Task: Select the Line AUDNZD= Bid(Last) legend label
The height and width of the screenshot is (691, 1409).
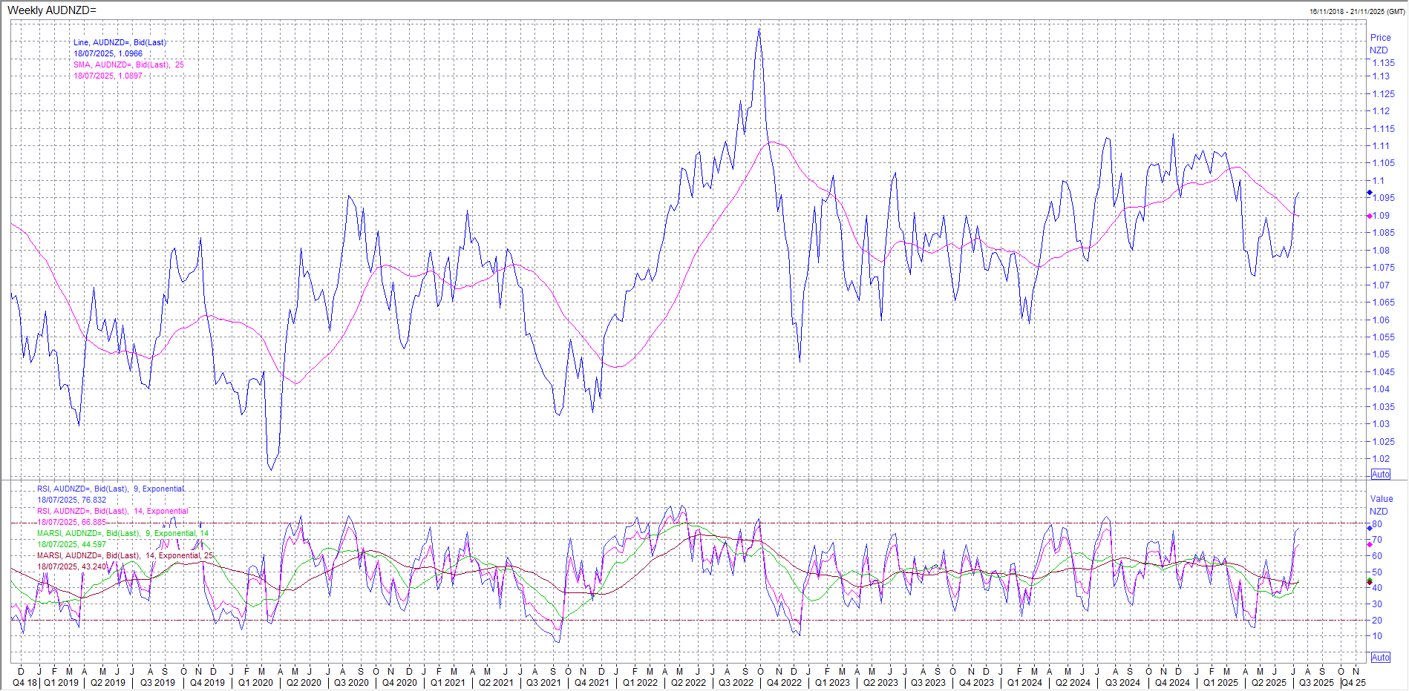Action: [120, 43]
